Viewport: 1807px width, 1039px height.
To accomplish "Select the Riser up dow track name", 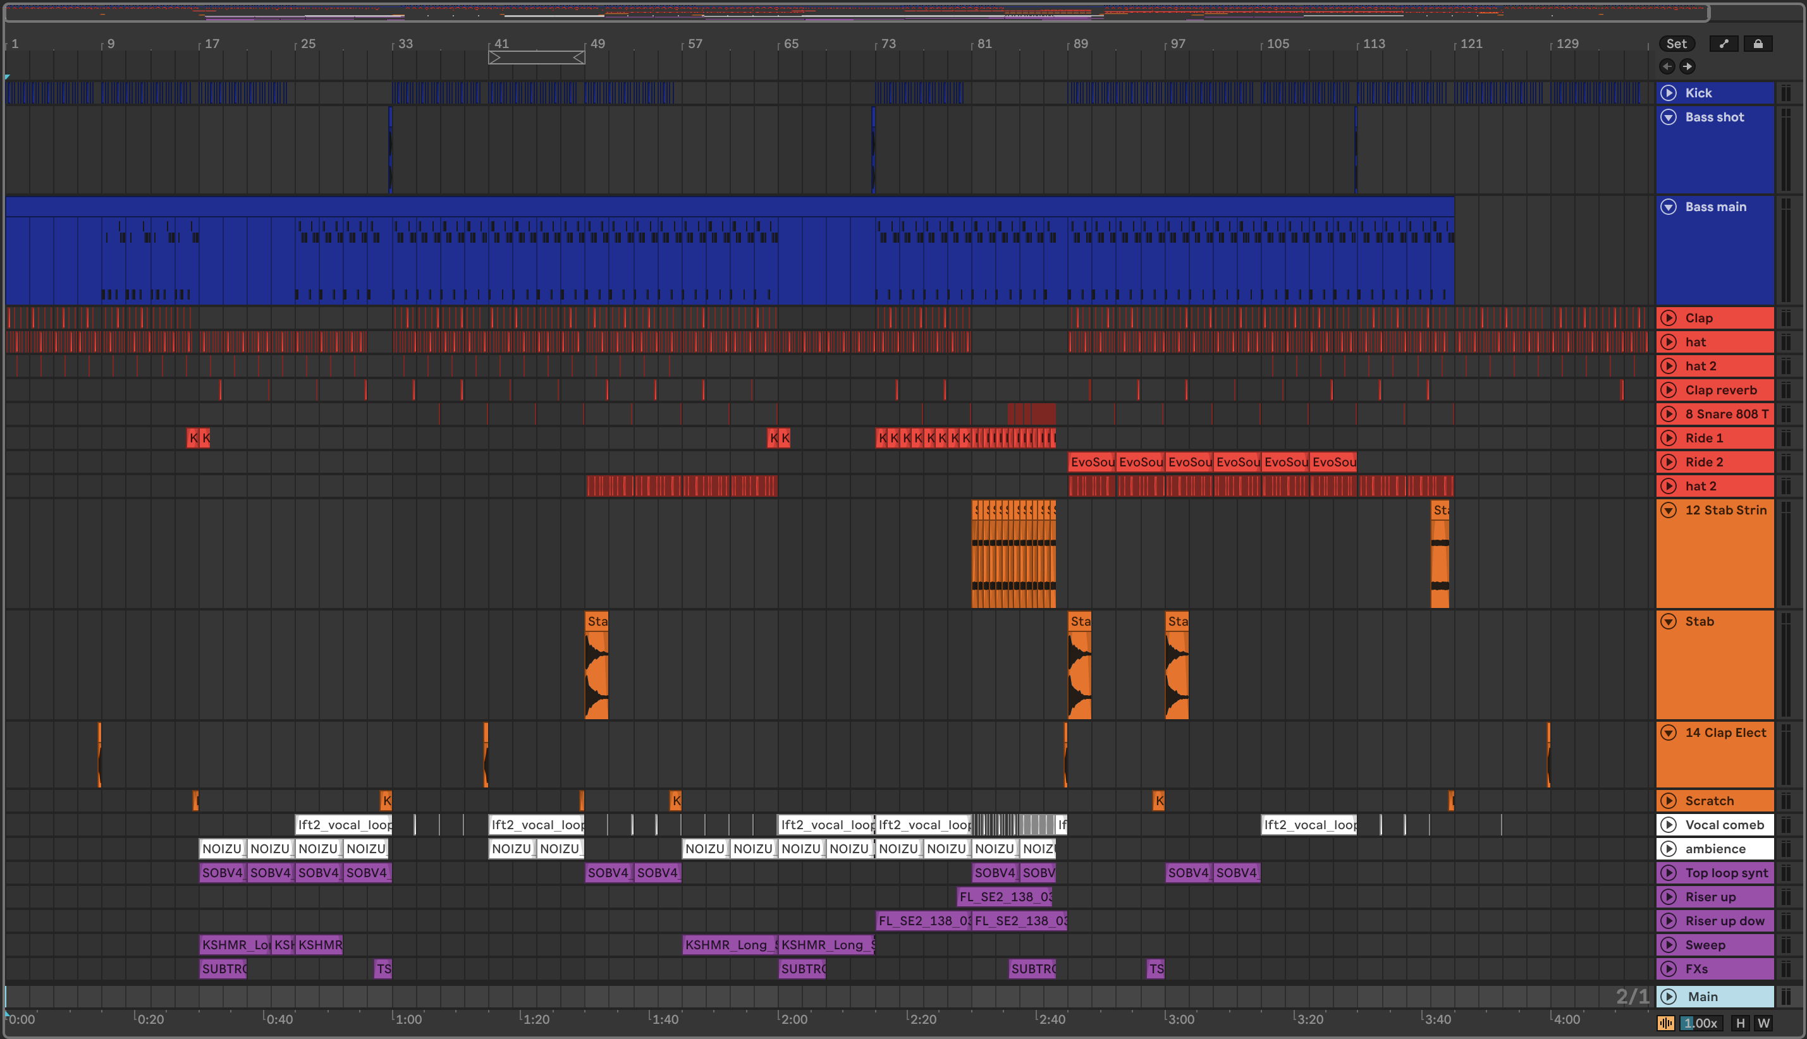I will point(1724,921).
